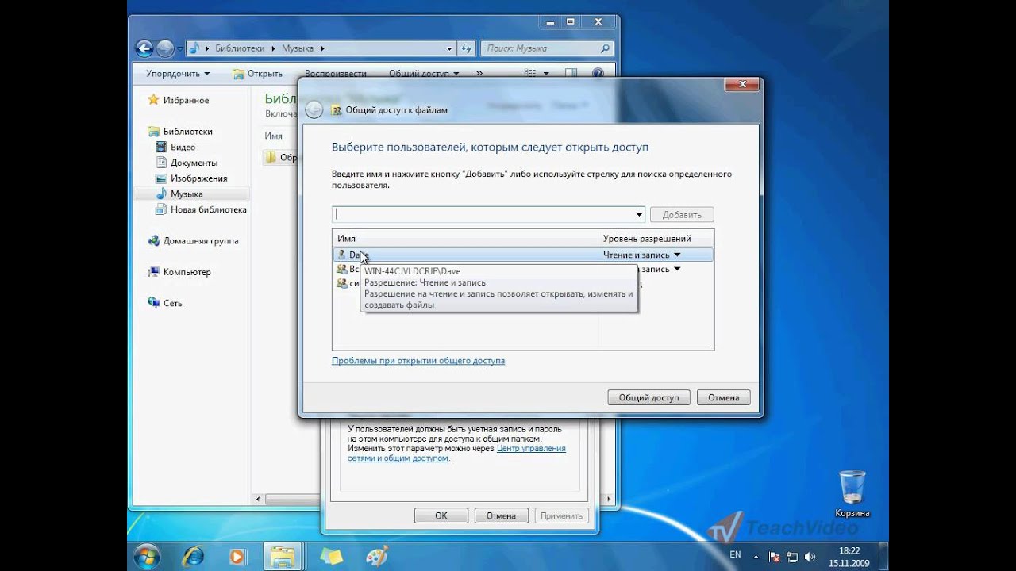This screenshot has width=1016, height=571.
Task: Click the refresh button beside address bar
Action: tap(467, 48)
